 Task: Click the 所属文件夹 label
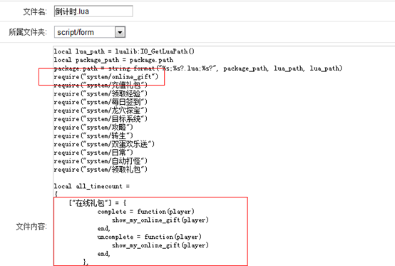pos(28,32)
